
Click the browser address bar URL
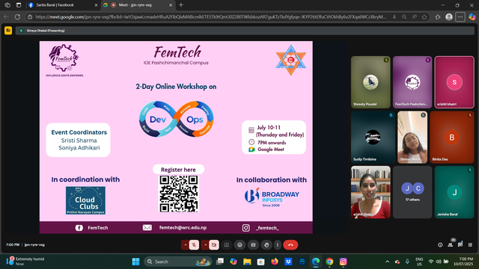[x=211, y=17]
